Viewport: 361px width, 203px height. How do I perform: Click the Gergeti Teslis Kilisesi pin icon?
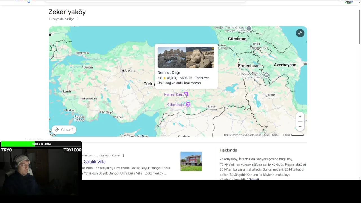(249, 28)
